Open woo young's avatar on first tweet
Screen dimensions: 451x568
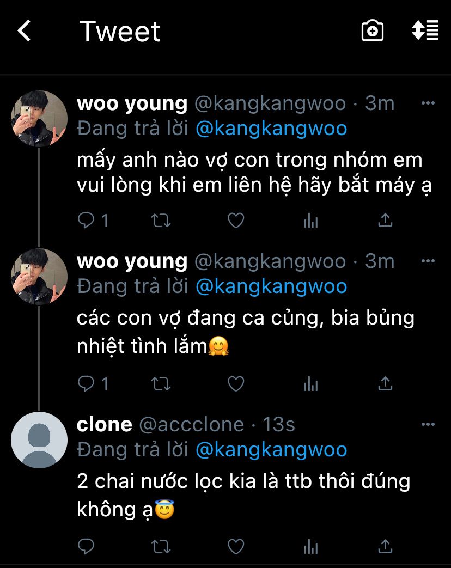(39, 119)
